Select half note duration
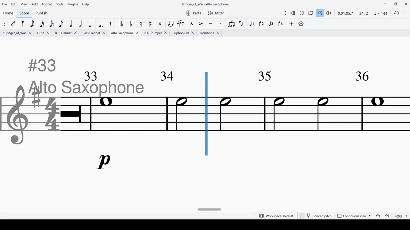Viewport: 410px width, 230px height. (80, 24)
